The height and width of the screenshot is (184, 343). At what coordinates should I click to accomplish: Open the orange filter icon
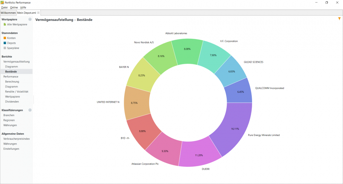339,19
